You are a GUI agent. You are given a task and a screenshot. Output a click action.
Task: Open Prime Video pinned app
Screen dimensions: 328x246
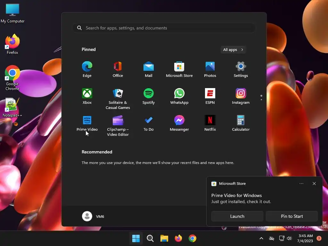(87, 123)
